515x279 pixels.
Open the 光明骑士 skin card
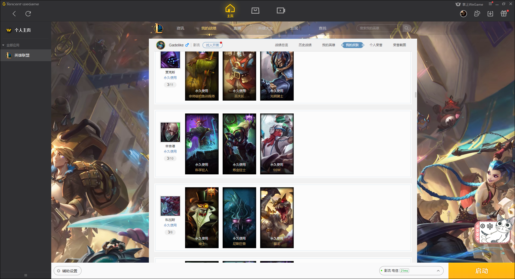click(x=277, y=76)
